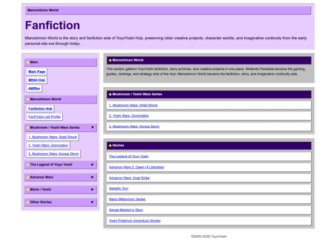Image resolution: width=336 pixels, height=252 pixels.
Task: Open Advance Wars 2: Dawn of Liberation
Action: 136,167
